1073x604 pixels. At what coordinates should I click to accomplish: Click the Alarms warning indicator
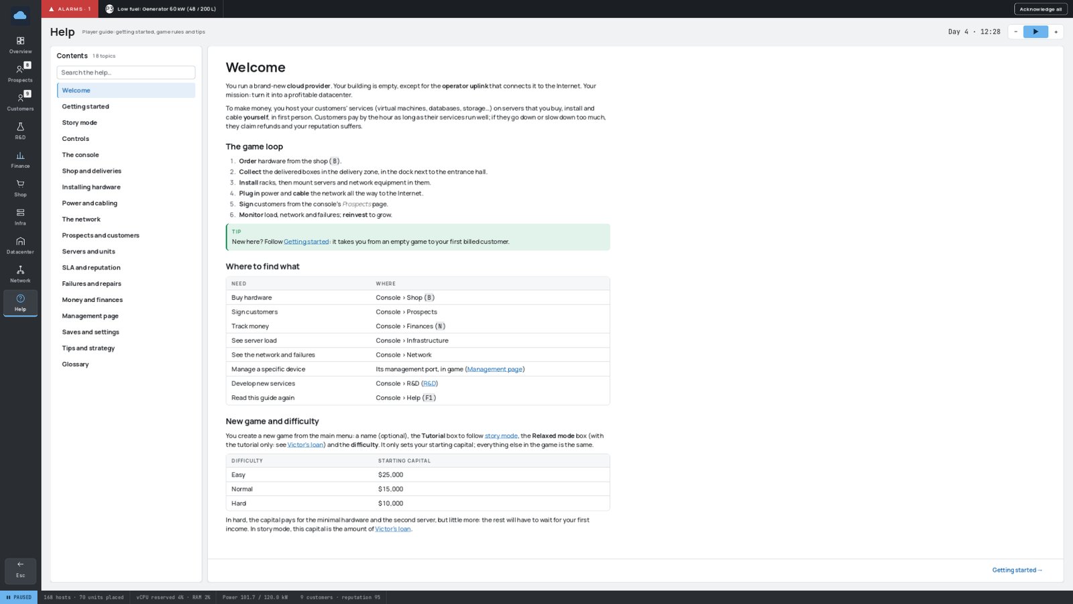click(70, 9)
